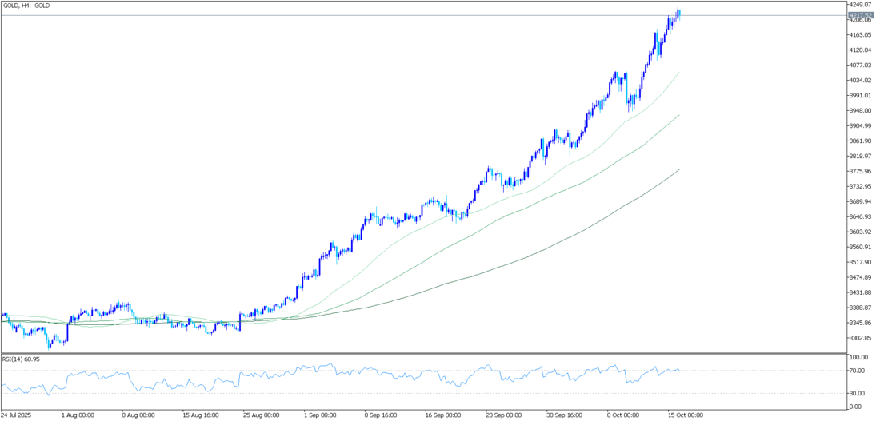
Task: Click the separator between chart and RSI panel
Action: pyautogui.click(x=424, y=353)
